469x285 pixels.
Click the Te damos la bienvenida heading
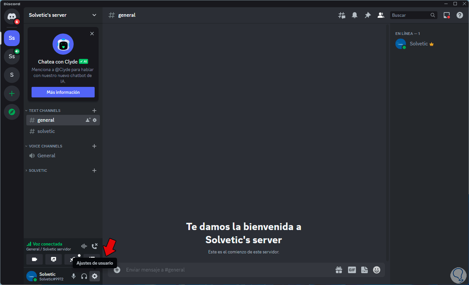pos(244,233)
